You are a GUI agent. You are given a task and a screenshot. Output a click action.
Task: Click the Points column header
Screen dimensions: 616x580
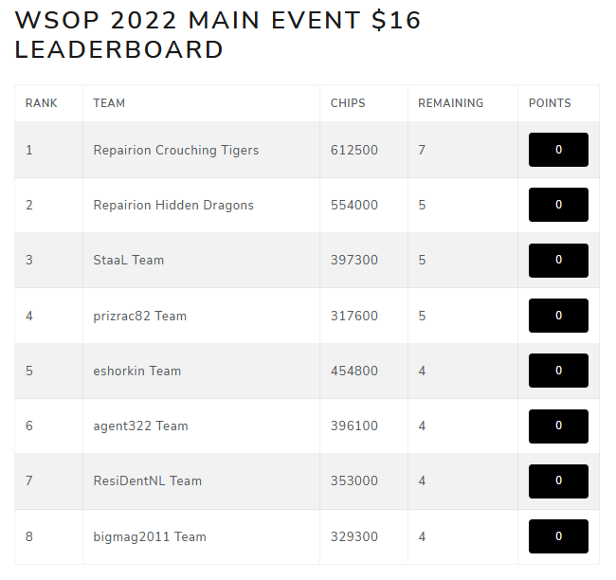pos(550,103)
